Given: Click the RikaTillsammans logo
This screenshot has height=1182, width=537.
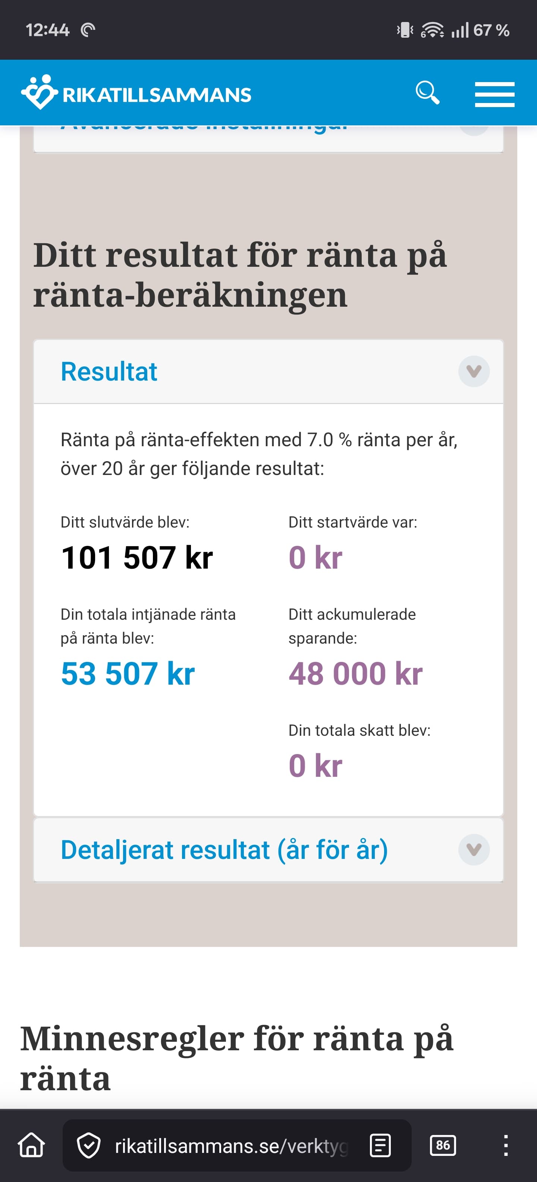Looking at the screenshot, I should pos(136,93).
